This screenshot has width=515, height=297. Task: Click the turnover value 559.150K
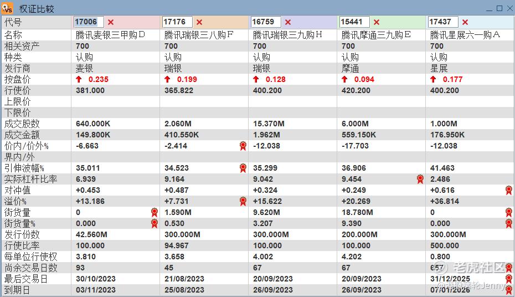click(x=359, y=135)
